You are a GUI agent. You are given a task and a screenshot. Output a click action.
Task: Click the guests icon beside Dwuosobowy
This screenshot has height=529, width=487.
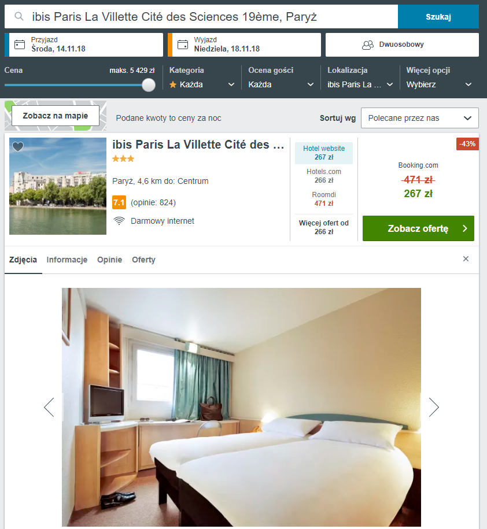(367, 45)
